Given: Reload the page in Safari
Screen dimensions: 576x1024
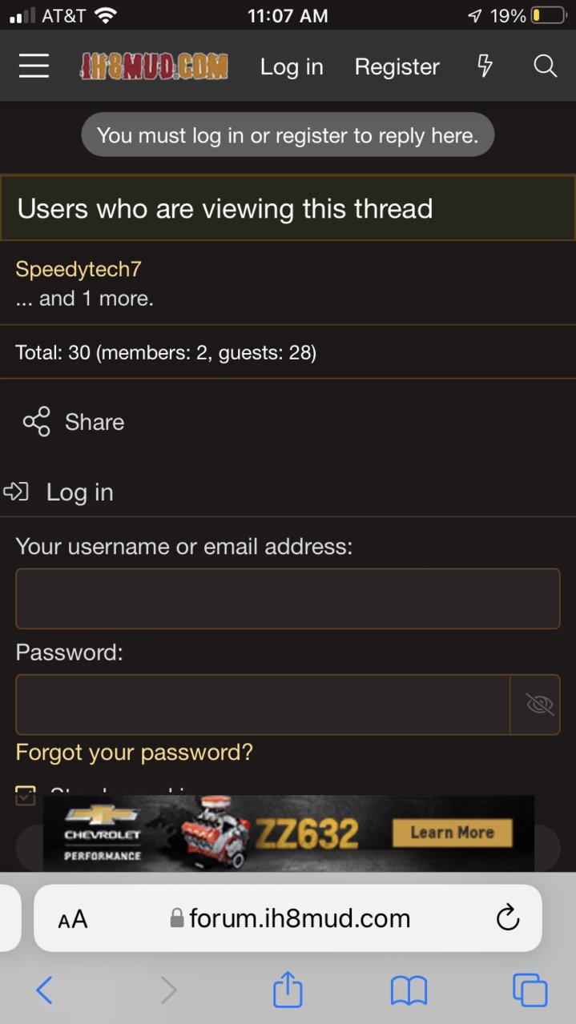Looking at the screenshot, I should (508, 918).
